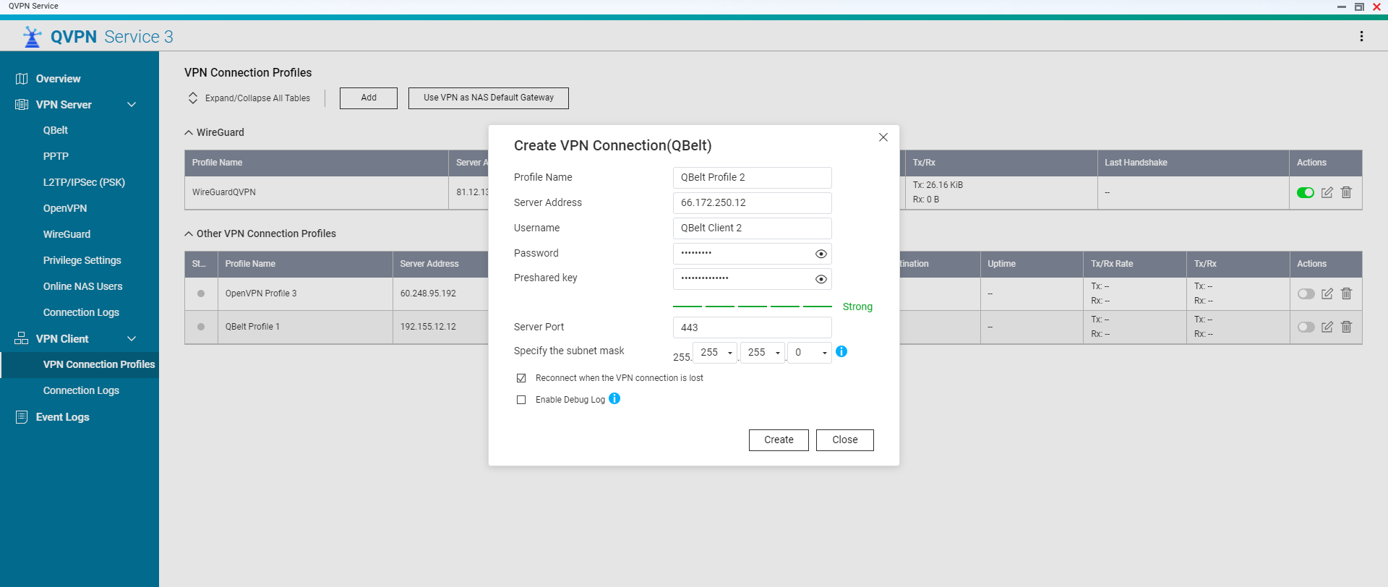This screenshot has height=587, width=1388.
Task: Click the edit icon for WireGuardQVPN profile
Action: pos(1327,192)
